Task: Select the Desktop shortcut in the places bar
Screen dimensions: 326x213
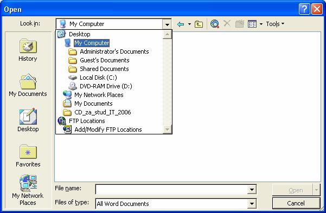Action: [28, 120]
